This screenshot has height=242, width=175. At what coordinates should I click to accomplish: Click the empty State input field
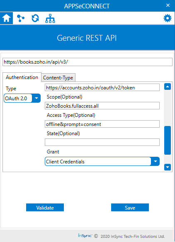point(102,142)
